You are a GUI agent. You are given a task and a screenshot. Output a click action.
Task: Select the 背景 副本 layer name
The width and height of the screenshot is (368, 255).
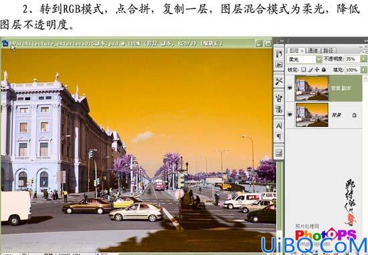(341, 88)
